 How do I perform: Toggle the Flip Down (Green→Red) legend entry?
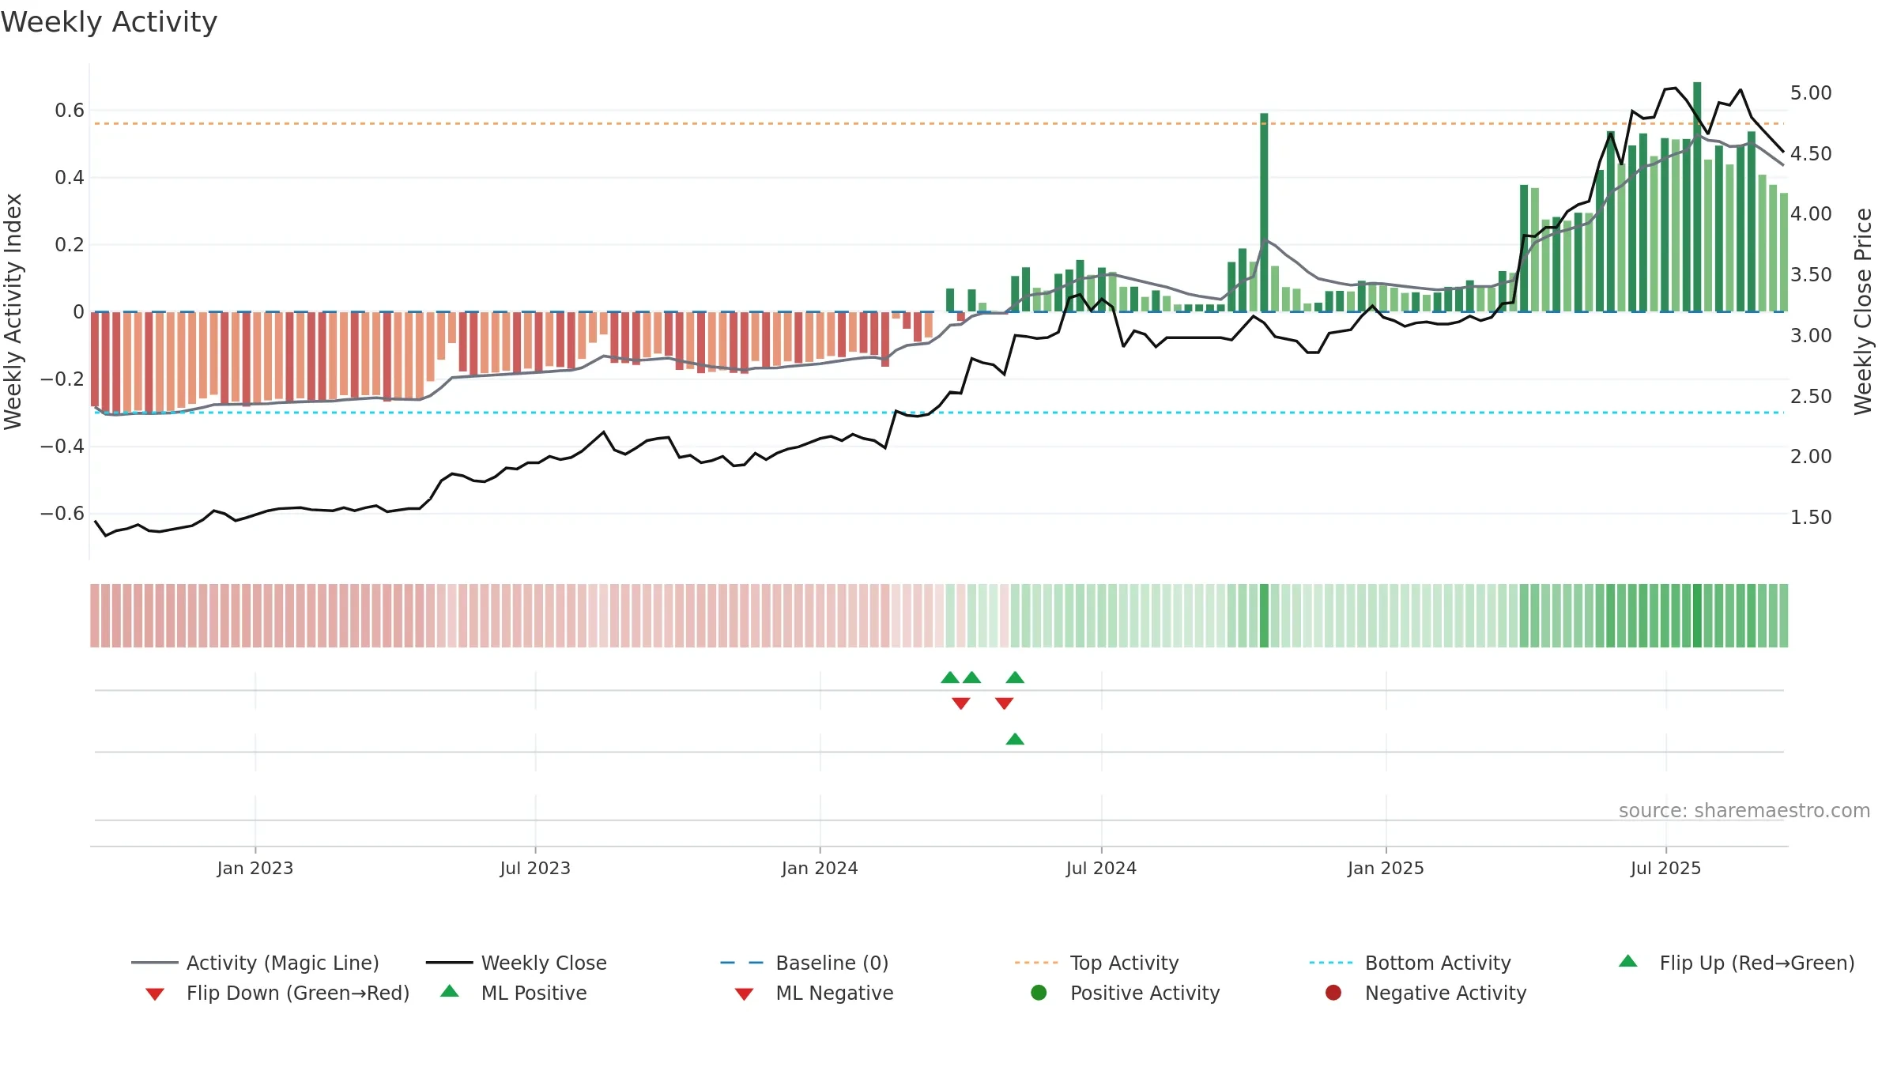pos(277,993)
